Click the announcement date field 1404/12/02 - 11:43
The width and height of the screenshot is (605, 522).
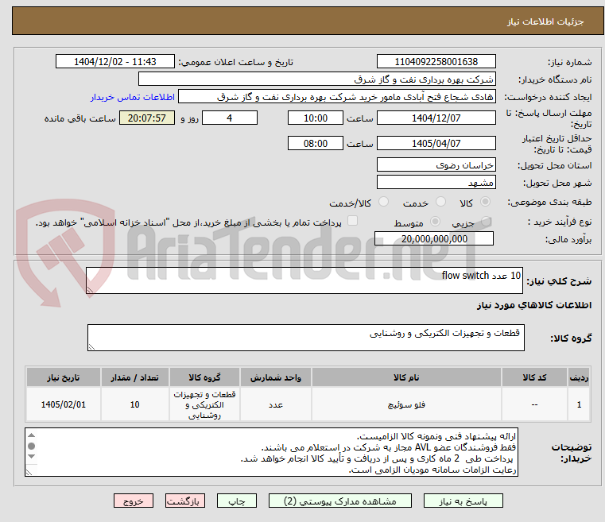(115, 61)
